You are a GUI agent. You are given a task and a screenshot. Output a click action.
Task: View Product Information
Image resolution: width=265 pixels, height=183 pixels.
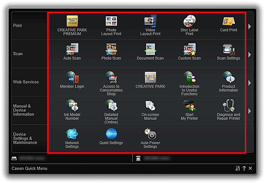[228, 81]
